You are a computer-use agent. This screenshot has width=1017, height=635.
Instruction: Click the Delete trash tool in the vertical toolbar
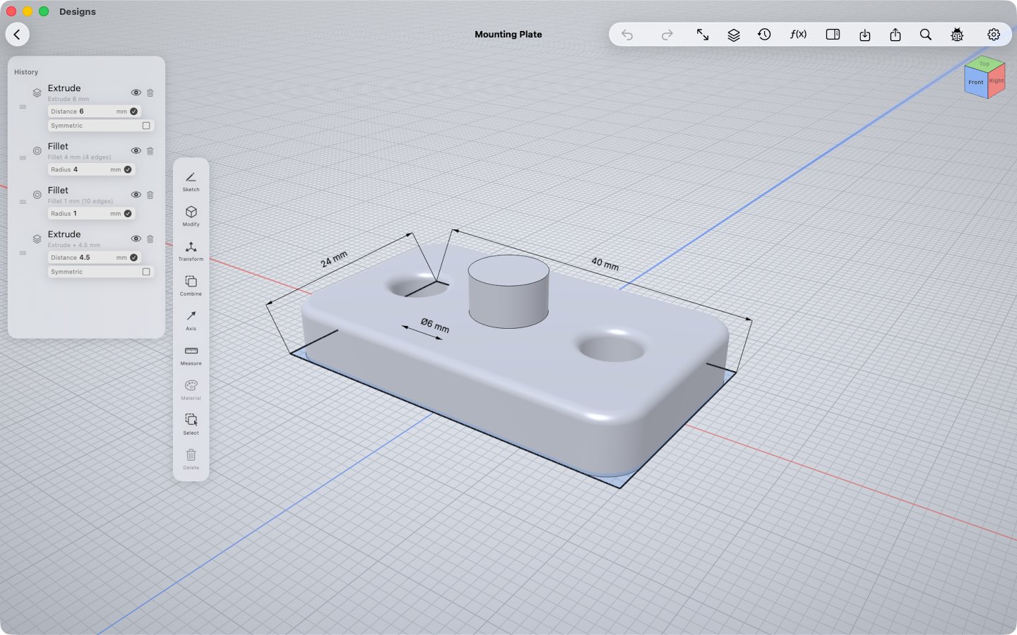[x=191, y=459]
